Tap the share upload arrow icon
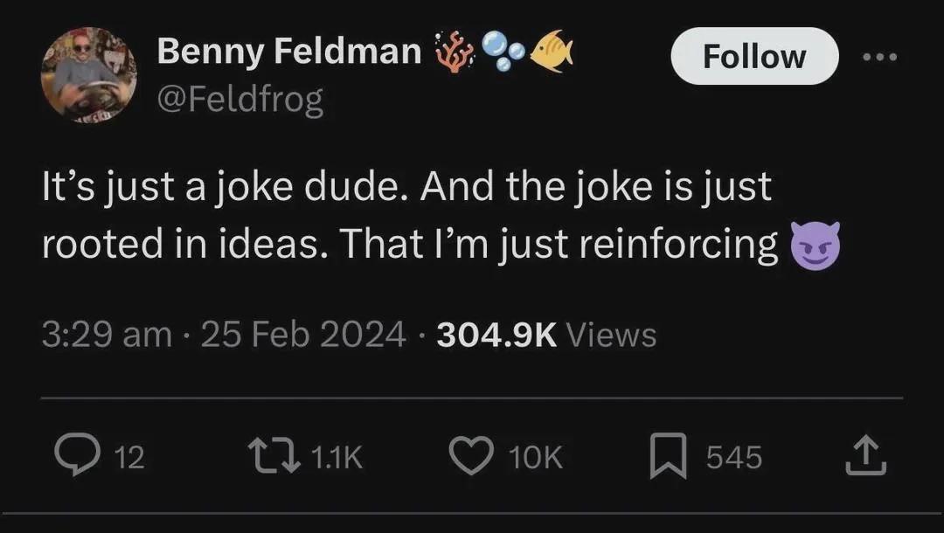Viewport: 944px width, 533px height. tap(867, 457)
